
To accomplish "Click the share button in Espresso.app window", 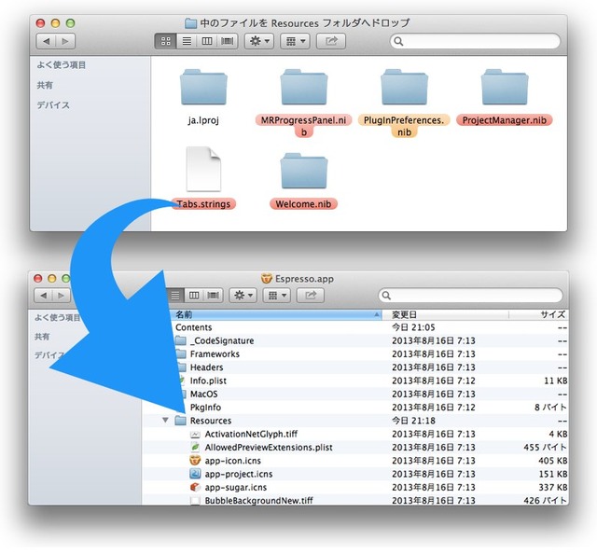I will 311,296.
